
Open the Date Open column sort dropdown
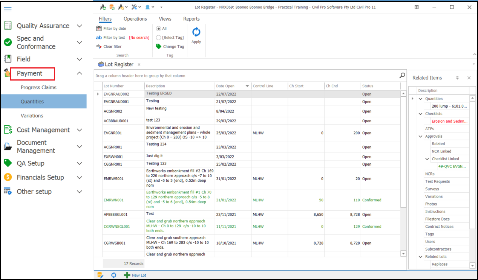247,86
